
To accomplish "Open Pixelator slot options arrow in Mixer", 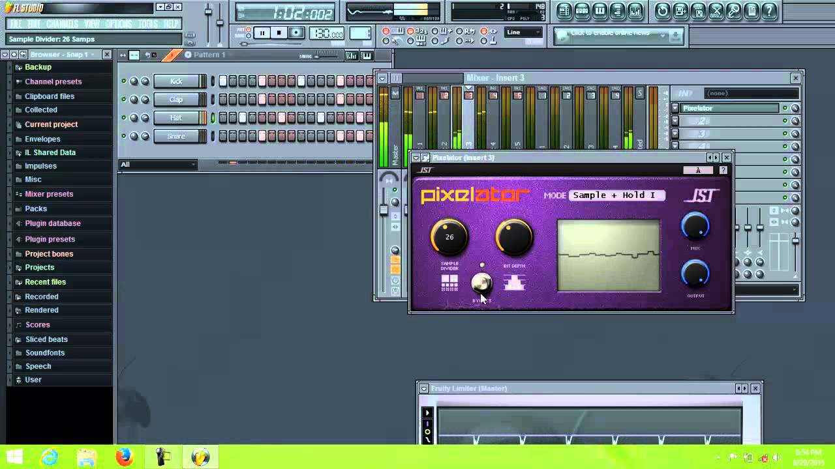I will pos(675,108).
